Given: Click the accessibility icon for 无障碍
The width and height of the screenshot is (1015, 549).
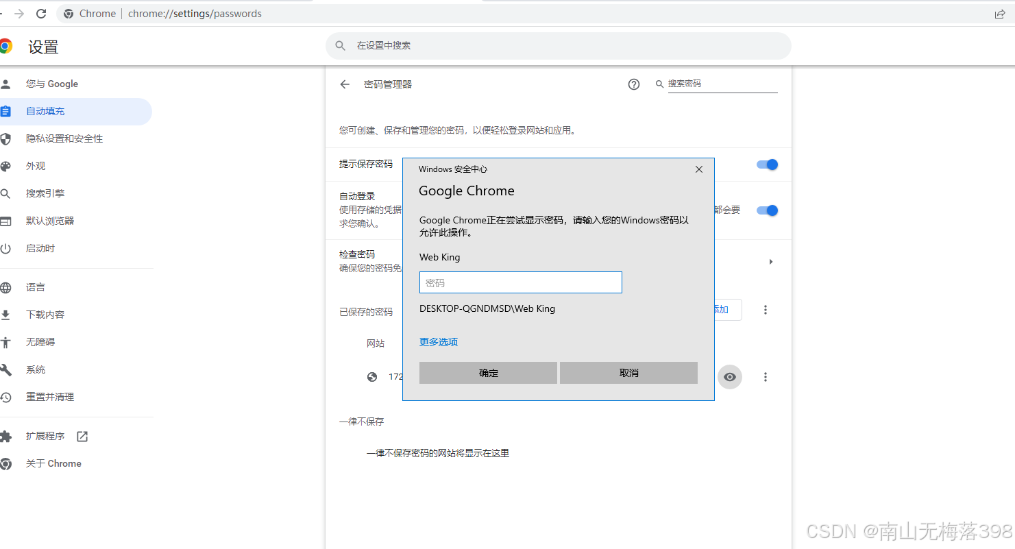Looking at the screenshot, I should point(5,342).
